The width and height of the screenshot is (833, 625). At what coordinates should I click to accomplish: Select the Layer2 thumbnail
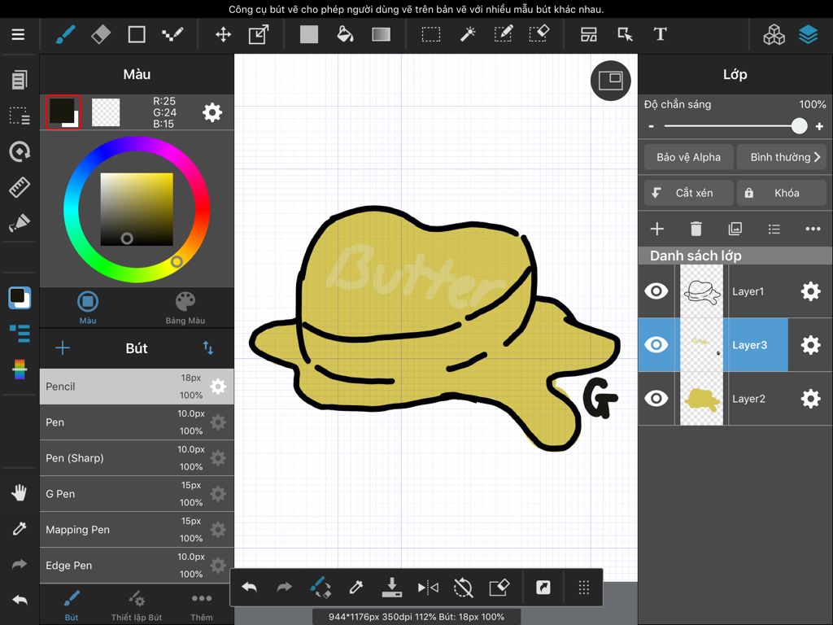[x=701, y=399]
